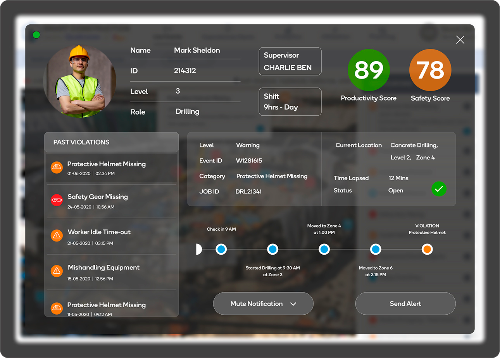Click the green Productivity Score badge showing 89

(368, 70)
